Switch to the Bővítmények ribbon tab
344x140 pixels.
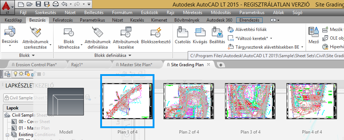[x=187, y=20]
